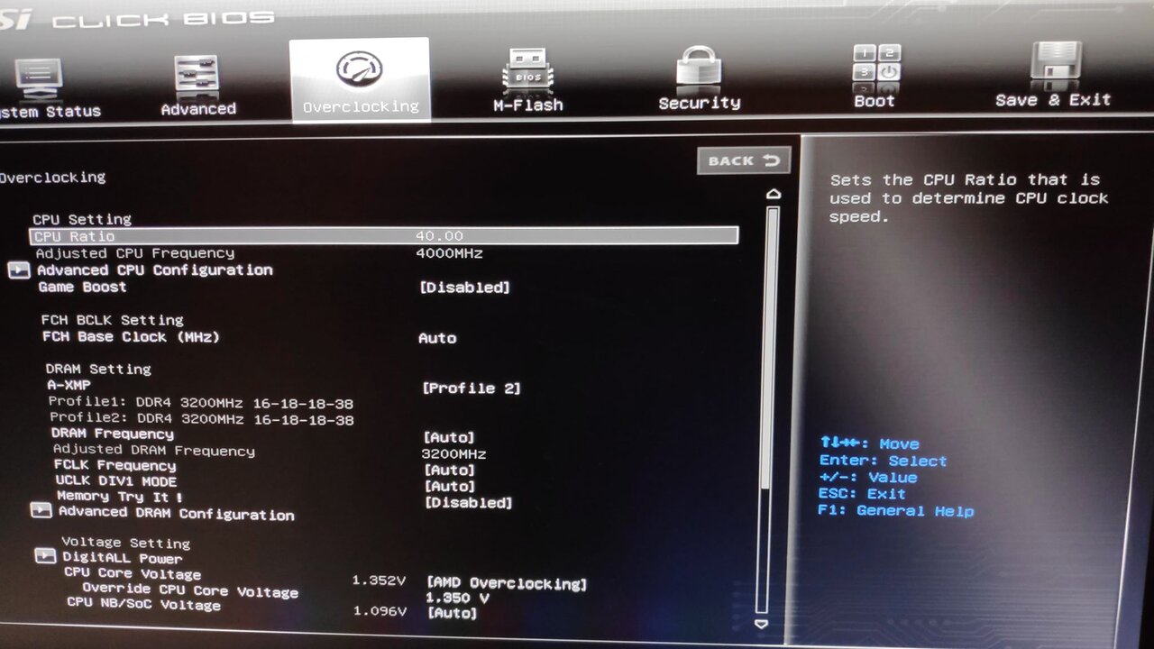Change CPU NB/SoC Voltage [Auto] value
Screen dimensions: 1154x649
pyautogui.click(x=452, y=614)
